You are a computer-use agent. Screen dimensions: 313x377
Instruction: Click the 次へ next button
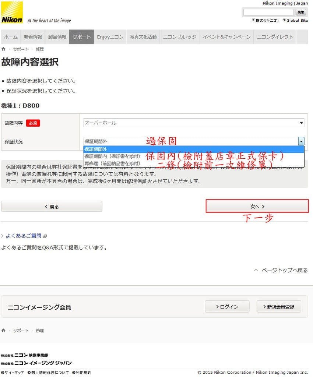[257, 206]
